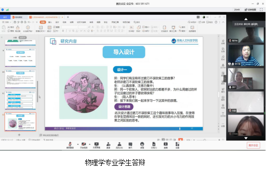Viewport: 266px width, 173px height.
Task: Open the WPS File menu dropdown
Action: coord(7,22)
